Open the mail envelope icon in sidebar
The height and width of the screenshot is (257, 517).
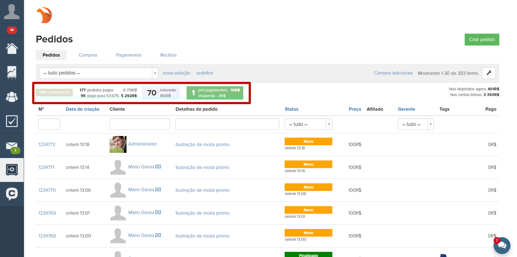pos(12,146)
